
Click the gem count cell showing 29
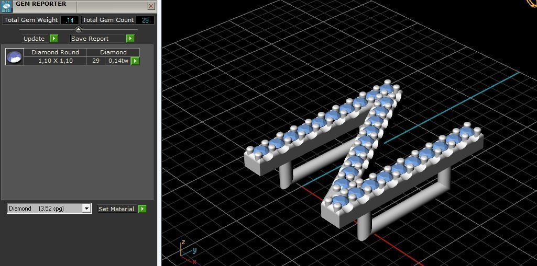click(95, 61)
